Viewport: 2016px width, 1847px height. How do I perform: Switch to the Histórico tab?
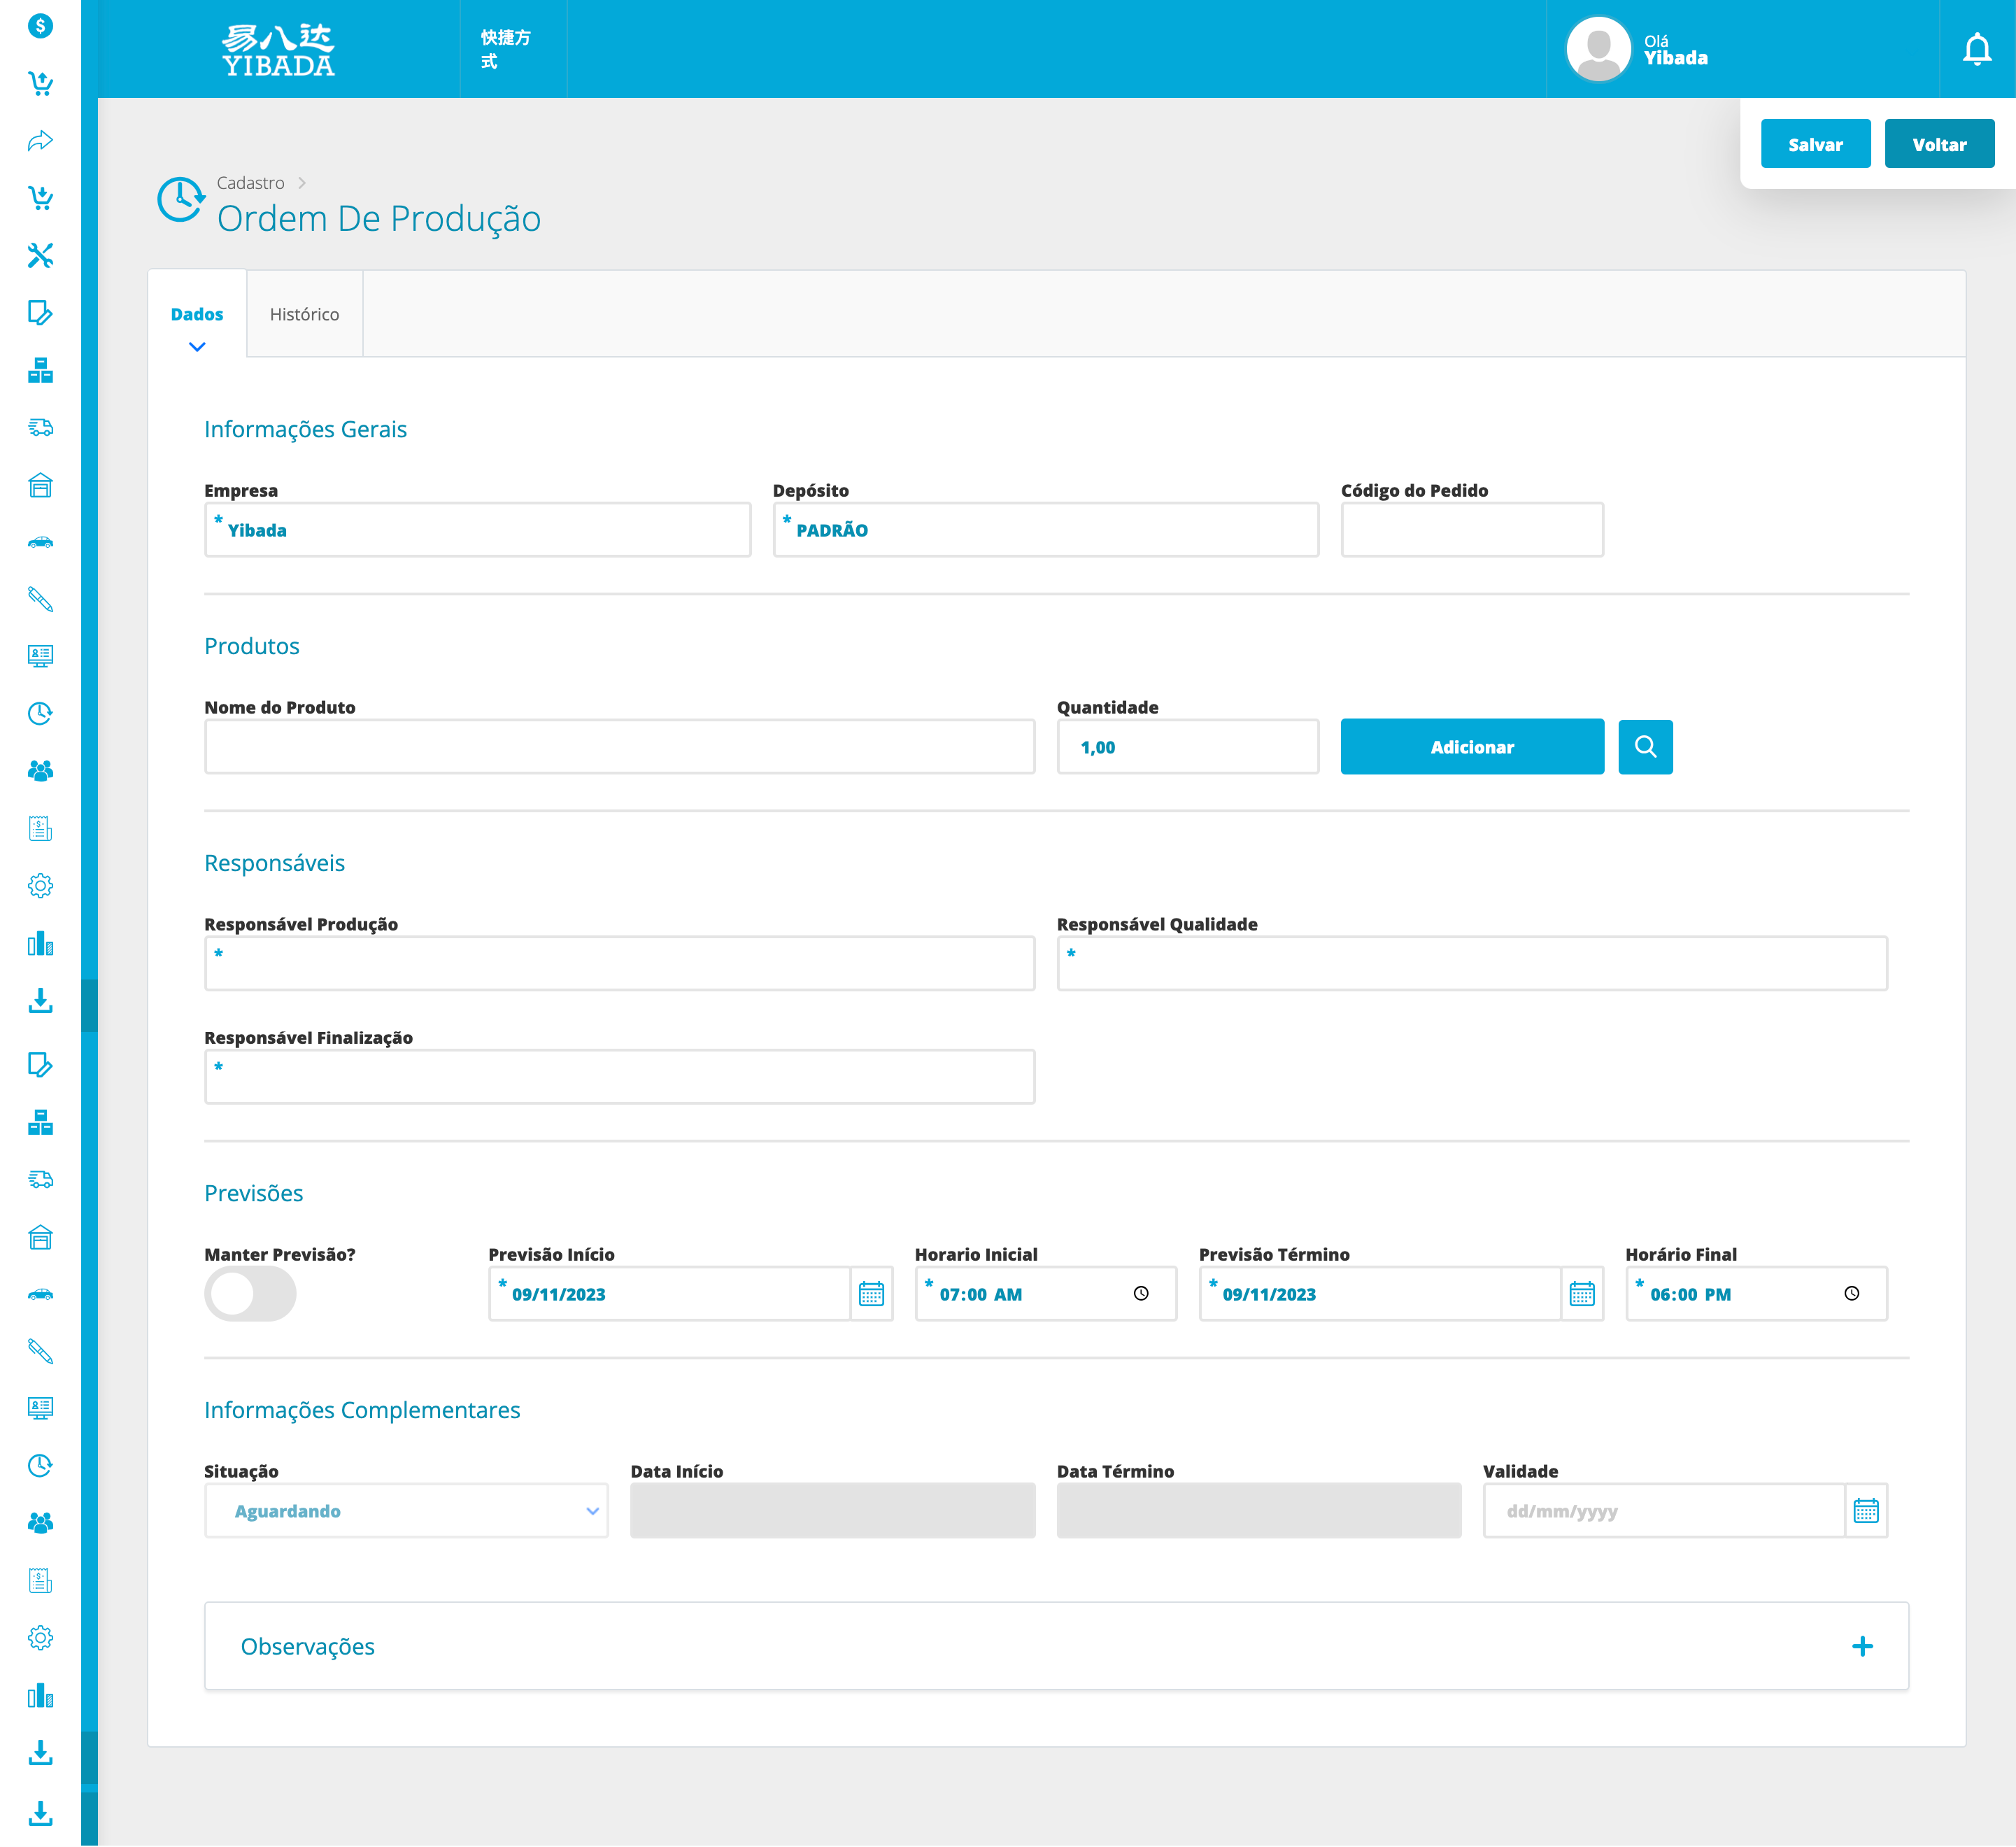[304, 314]
